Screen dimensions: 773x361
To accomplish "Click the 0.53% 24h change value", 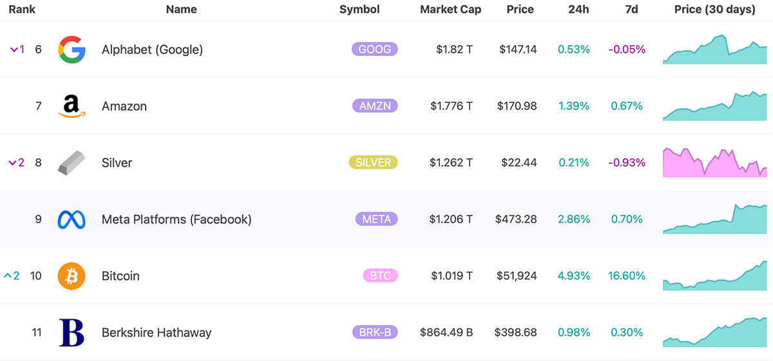I will (574, 50).
